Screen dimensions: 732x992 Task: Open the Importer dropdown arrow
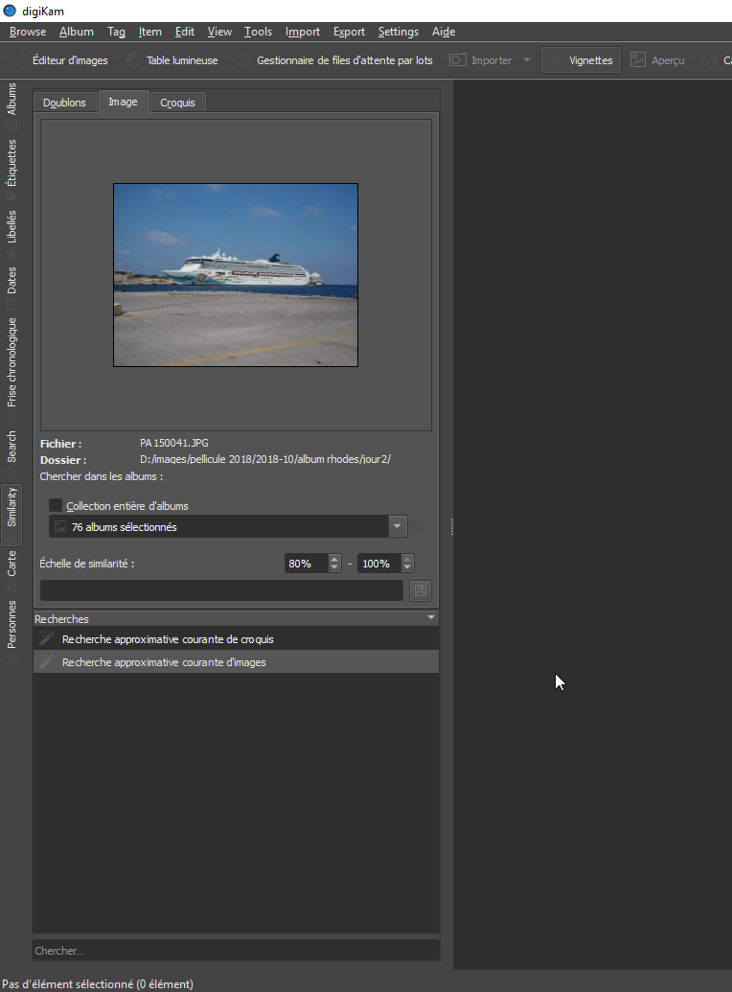tap(527, 60)
